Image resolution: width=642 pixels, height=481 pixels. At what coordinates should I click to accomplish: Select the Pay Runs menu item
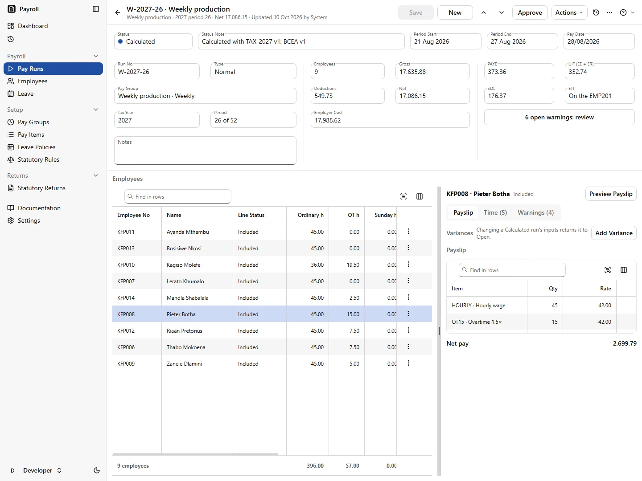pyautogui.click(x=53, y=69)
